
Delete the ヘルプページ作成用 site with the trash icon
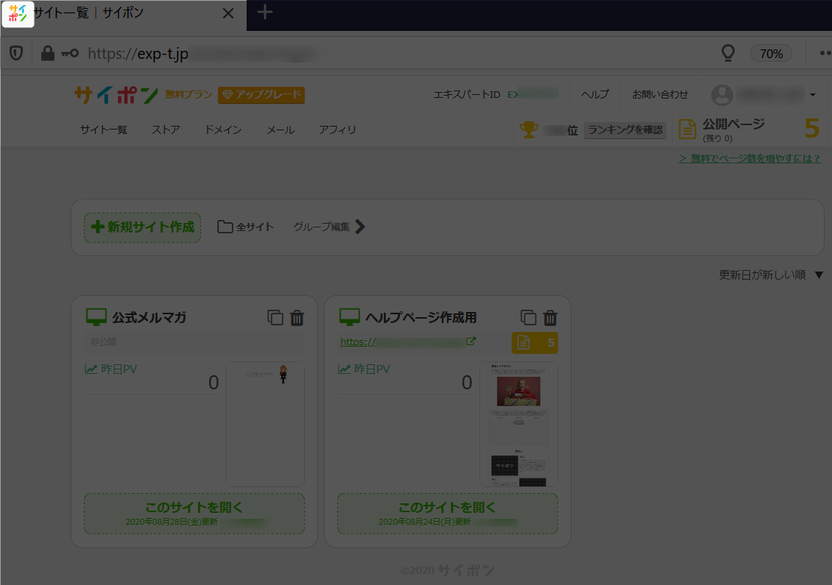[x=550, y=318]
